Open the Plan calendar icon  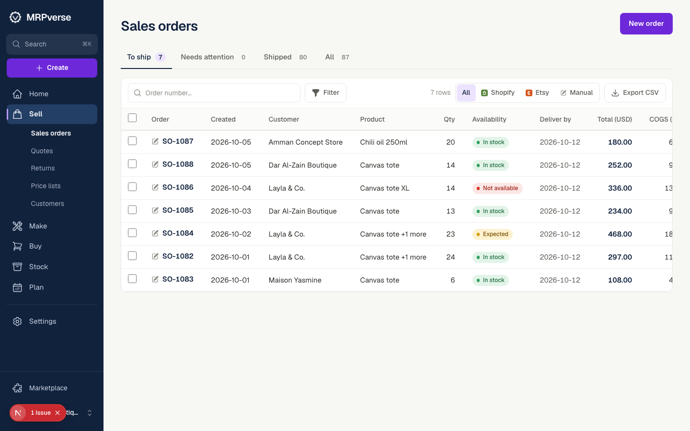pyautogui.click(x=17, y=287)
